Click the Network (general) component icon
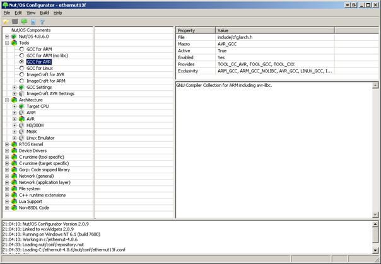 (x=14, y=176)
